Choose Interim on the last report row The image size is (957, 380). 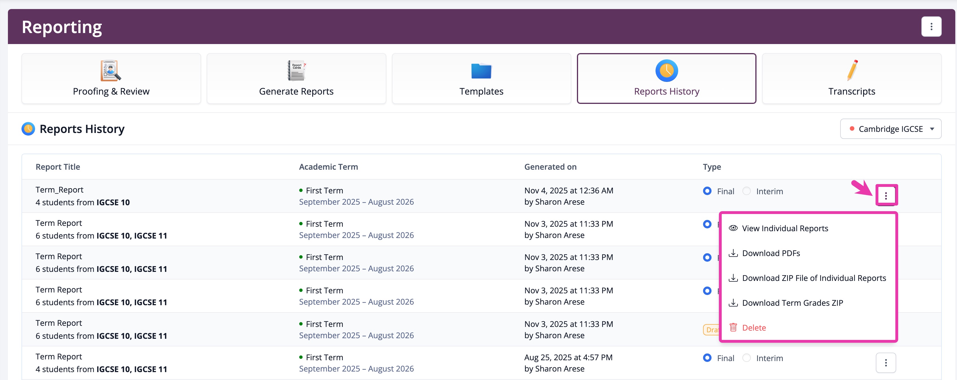[x=747, y=358]
